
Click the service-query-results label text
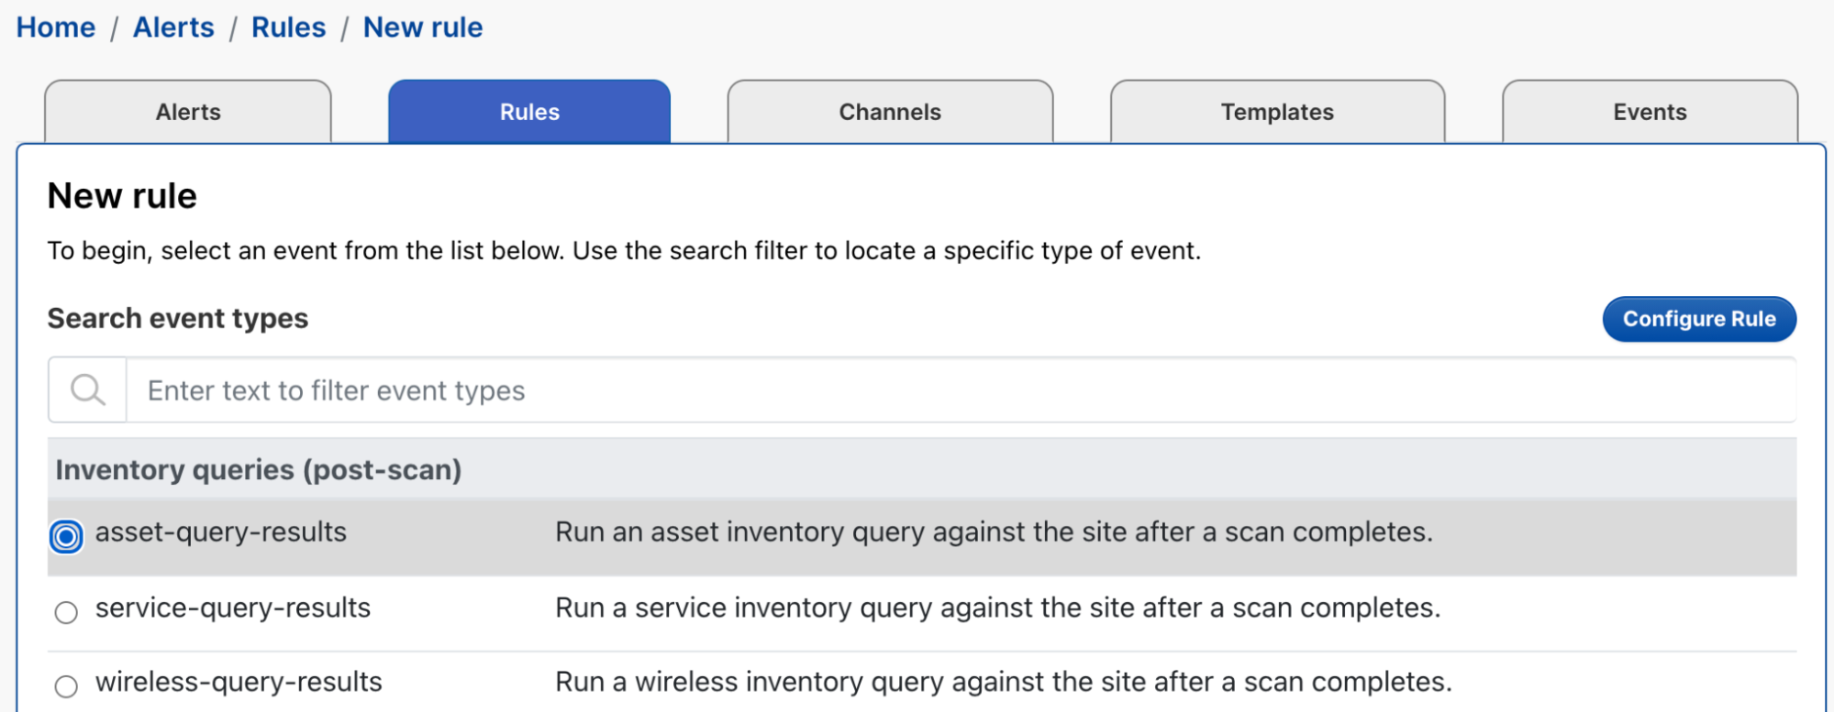(233, 608)
